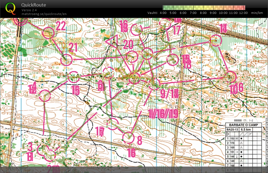Click control circle labeled 10 on right side

231,77
